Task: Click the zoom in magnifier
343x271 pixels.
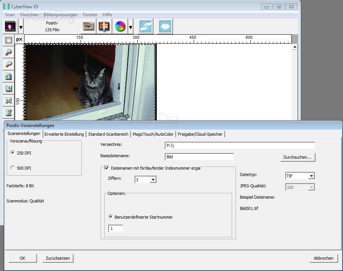Action: pyautogui.click(x=9, y=52)
